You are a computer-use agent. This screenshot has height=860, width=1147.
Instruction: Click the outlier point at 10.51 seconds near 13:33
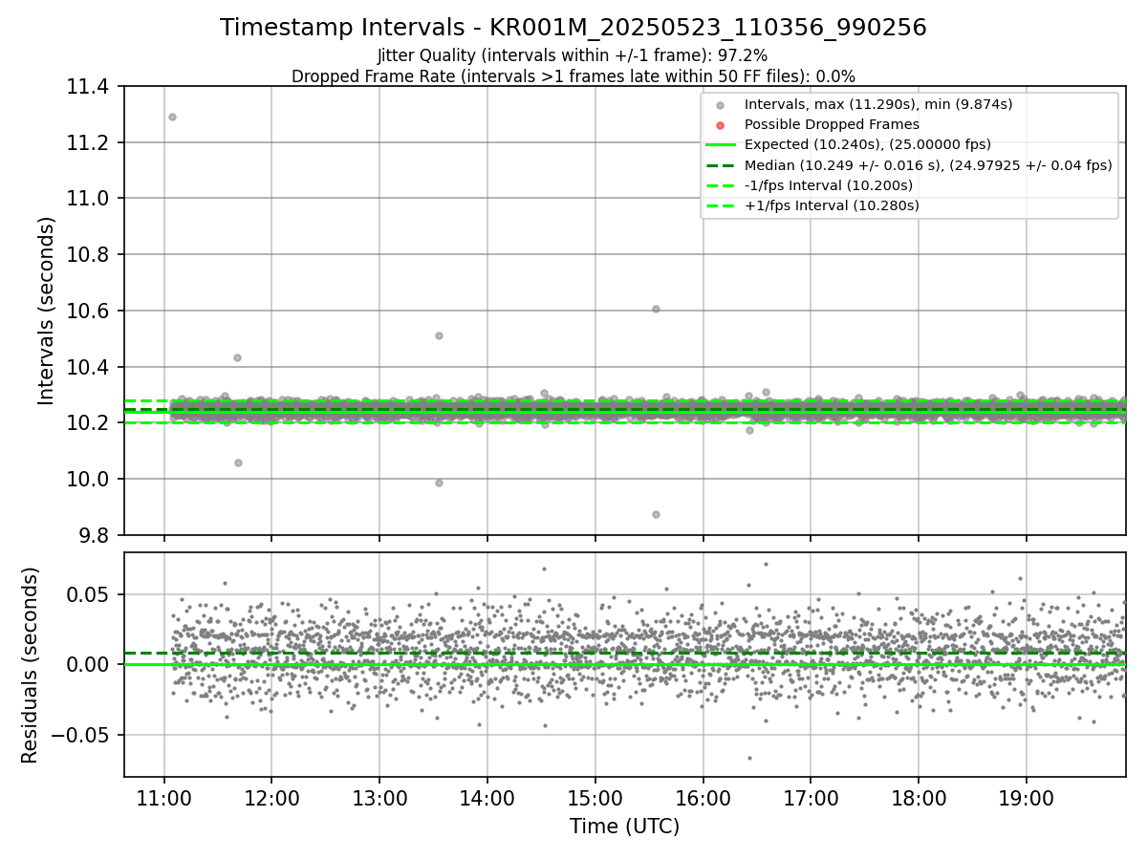pos(439,335)
